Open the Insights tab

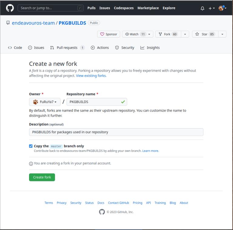tap(150, 48)
